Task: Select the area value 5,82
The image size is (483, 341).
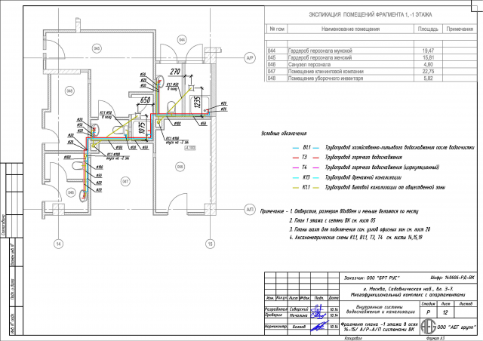Action: pyautogui.click(x=428, y=78)
